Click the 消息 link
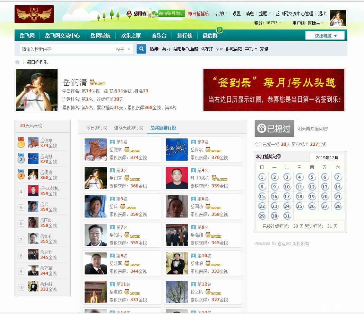Image resolution: width=364 pixels, height=314 pixels. point(250,14)
